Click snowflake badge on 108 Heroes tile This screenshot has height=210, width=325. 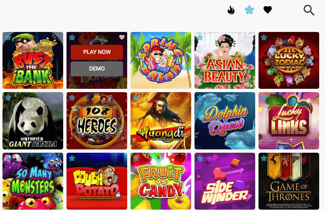coord(72,98)
